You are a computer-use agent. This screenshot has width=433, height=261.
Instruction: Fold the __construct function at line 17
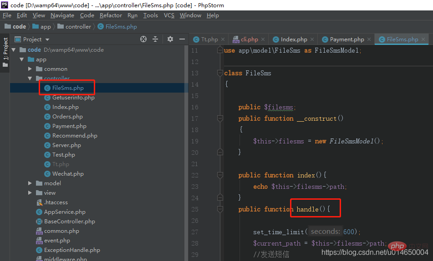220,118
